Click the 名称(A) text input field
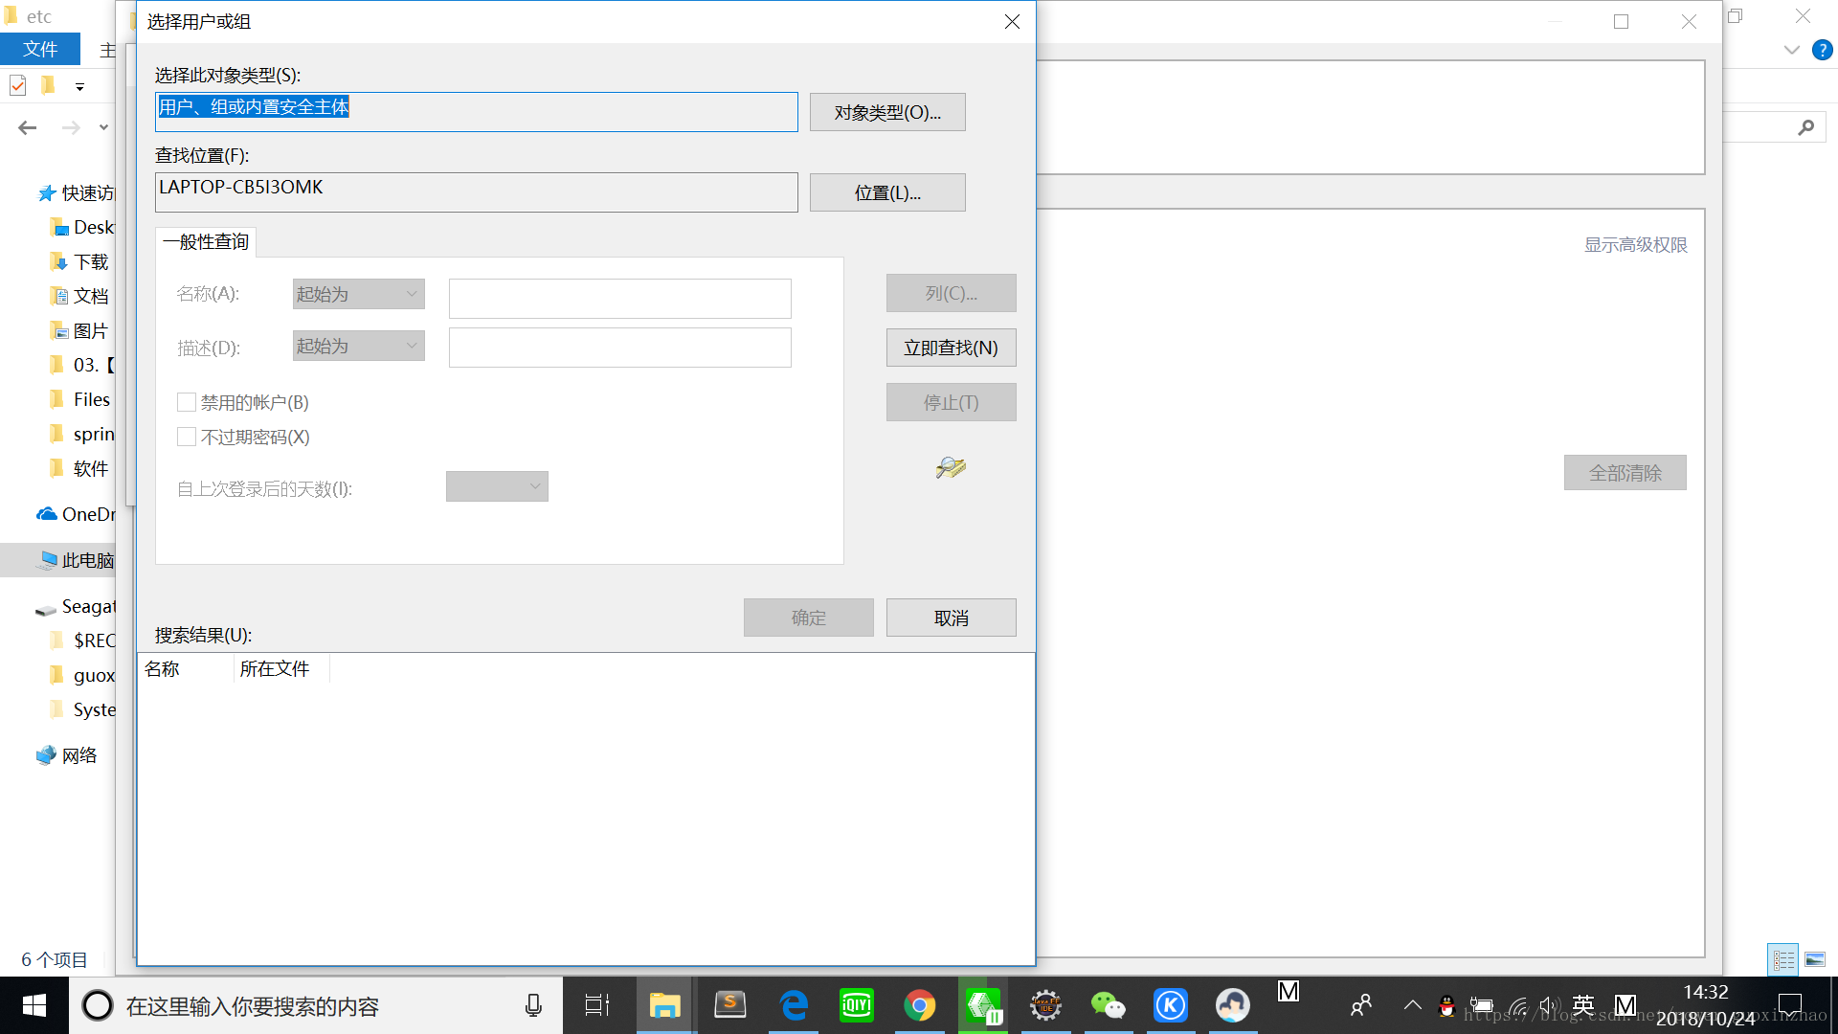Image resolution: width=1838 pixels, height=1034 pixels. (x=619, y=298)
